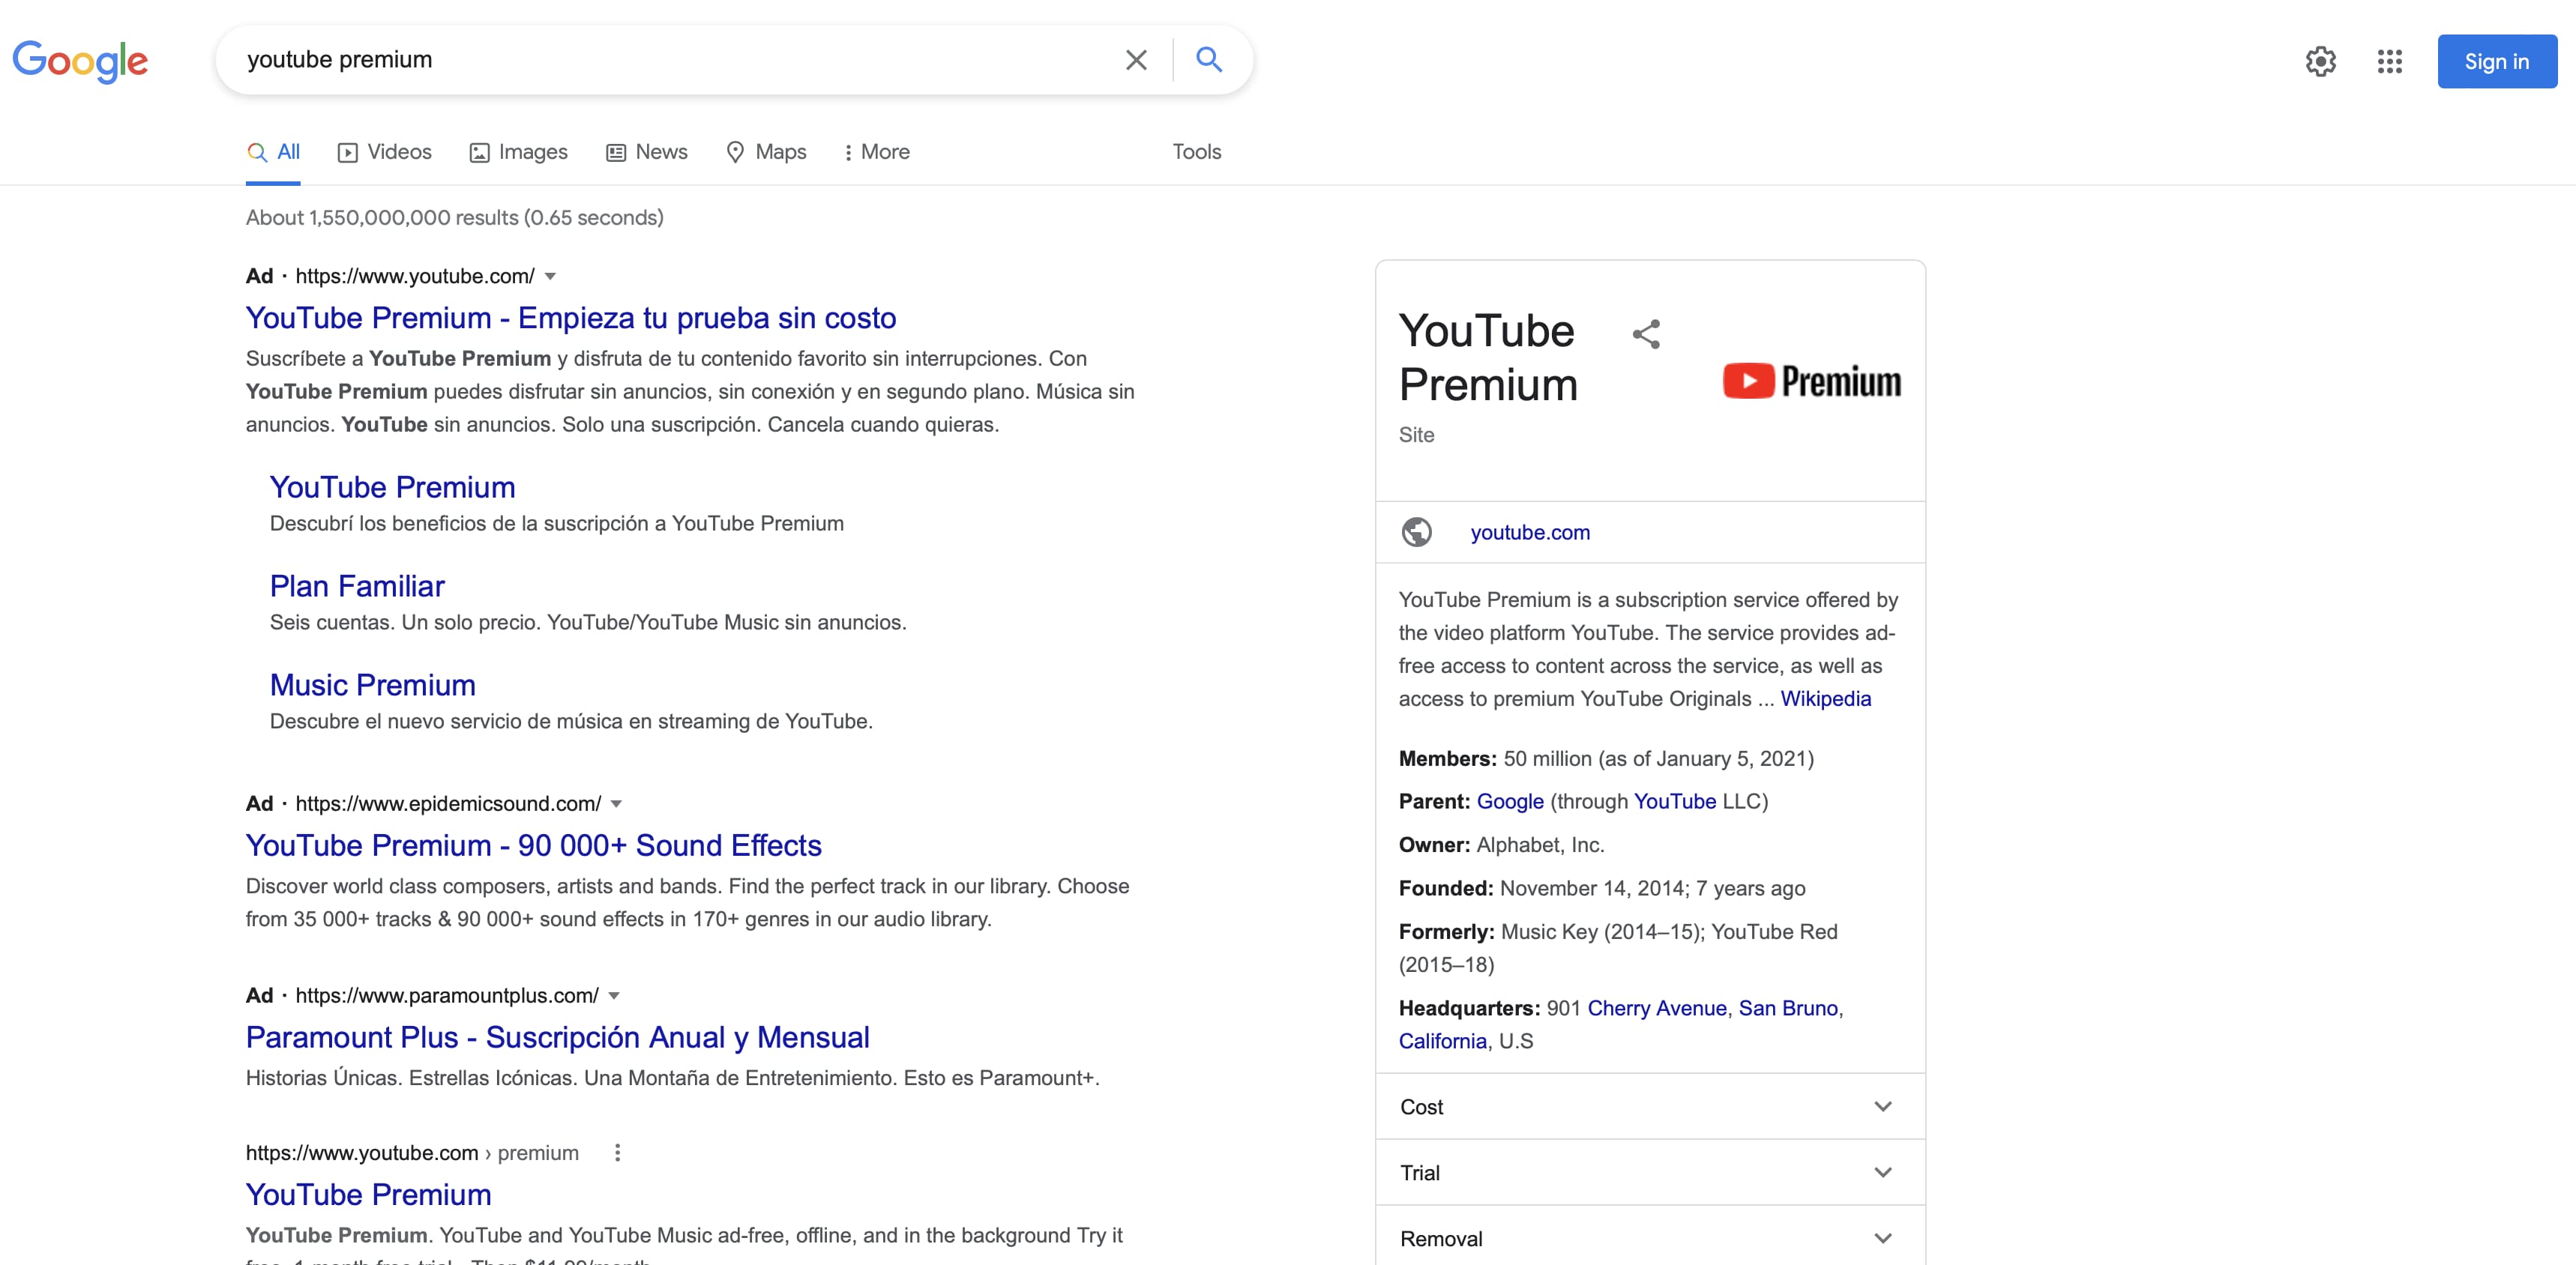Open 'YouTube Premium - Empieza tu prueba sin costo'
Image resolution: width=2576 pixels, height=1265 pixels.
click(x=571, y=318)
